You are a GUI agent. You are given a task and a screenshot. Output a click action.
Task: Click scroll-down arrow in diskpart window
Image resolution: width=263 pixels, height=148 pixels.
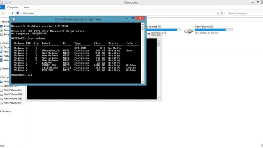pos(143,82)
